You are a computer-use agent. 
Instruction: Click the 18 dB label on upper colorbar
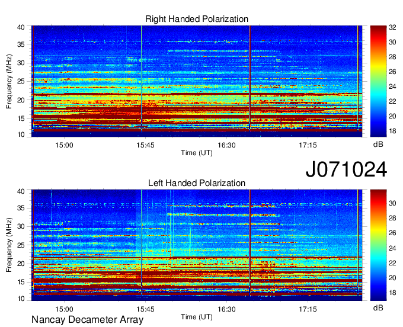pos(392,131)
